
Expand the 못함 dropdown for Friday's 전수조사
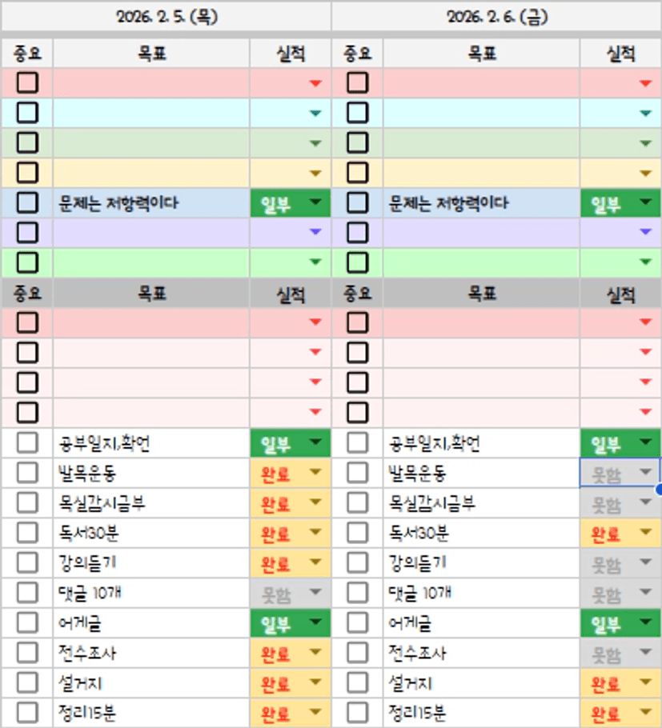pos(645,654)
